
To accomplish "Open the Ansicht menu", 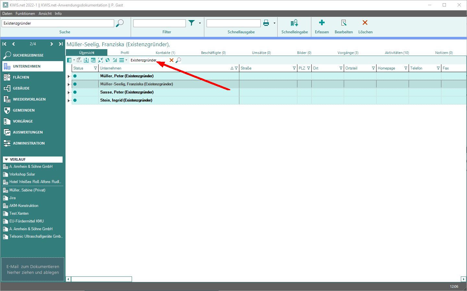I will coord(45,14).
